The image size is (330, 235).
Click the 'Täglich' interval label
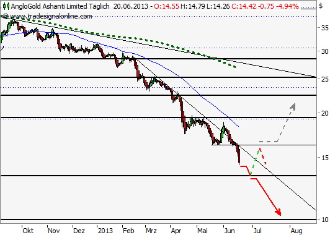pos(99,6)
